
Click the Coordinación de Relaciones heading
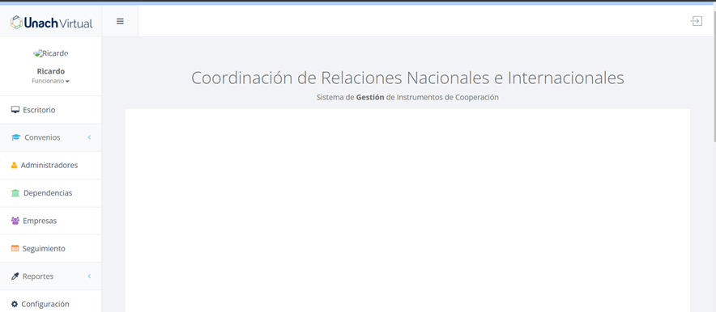[407, 78]
